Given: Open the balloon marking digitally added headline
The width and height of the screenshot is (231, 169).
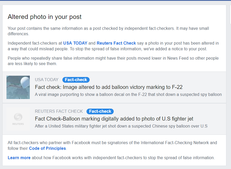Looking at the screenshot, I should pyautogui.click(x=114, y=119).
